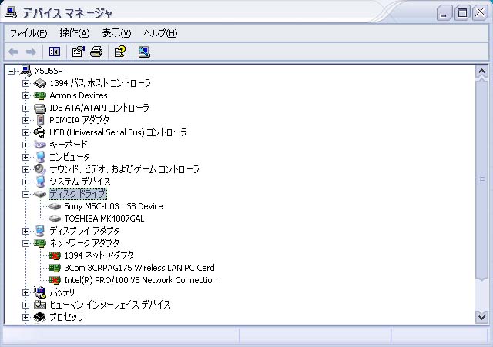
Task: Click the ディスプレイ アダプタ monitor icon
Action: click(x=40, y=231)
